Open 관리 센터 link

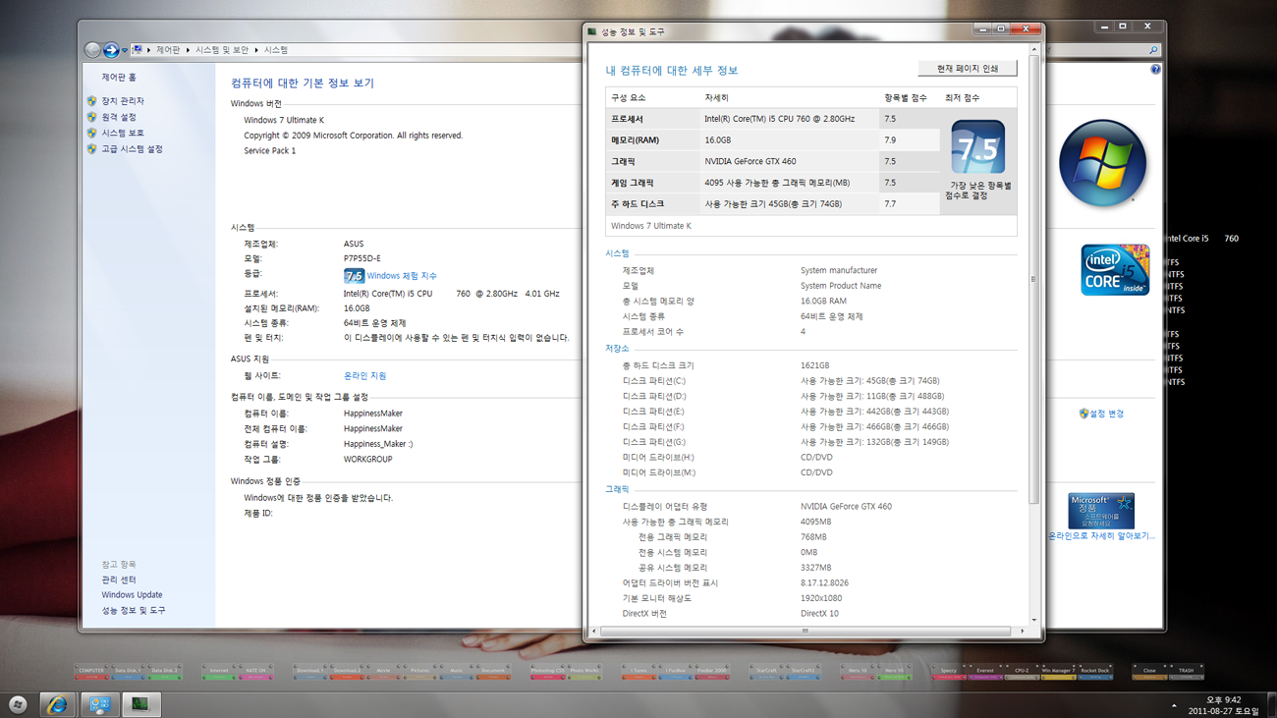119,580
